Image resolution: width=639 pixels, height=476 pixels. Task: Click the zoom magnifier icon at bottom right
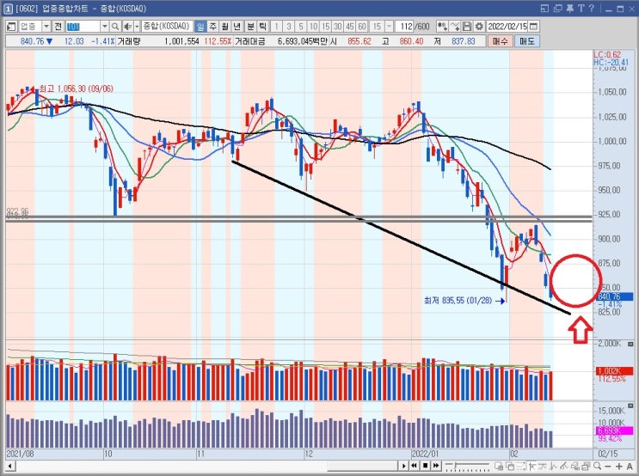click(x=598, y=466)
